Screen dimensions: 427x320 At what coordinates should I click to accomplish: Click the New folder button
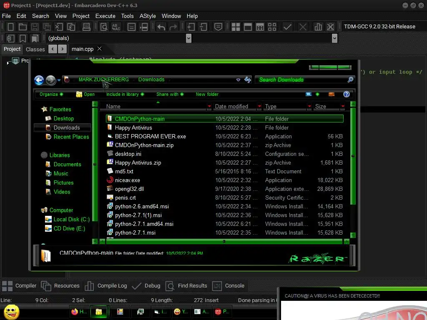click(207, 94)
